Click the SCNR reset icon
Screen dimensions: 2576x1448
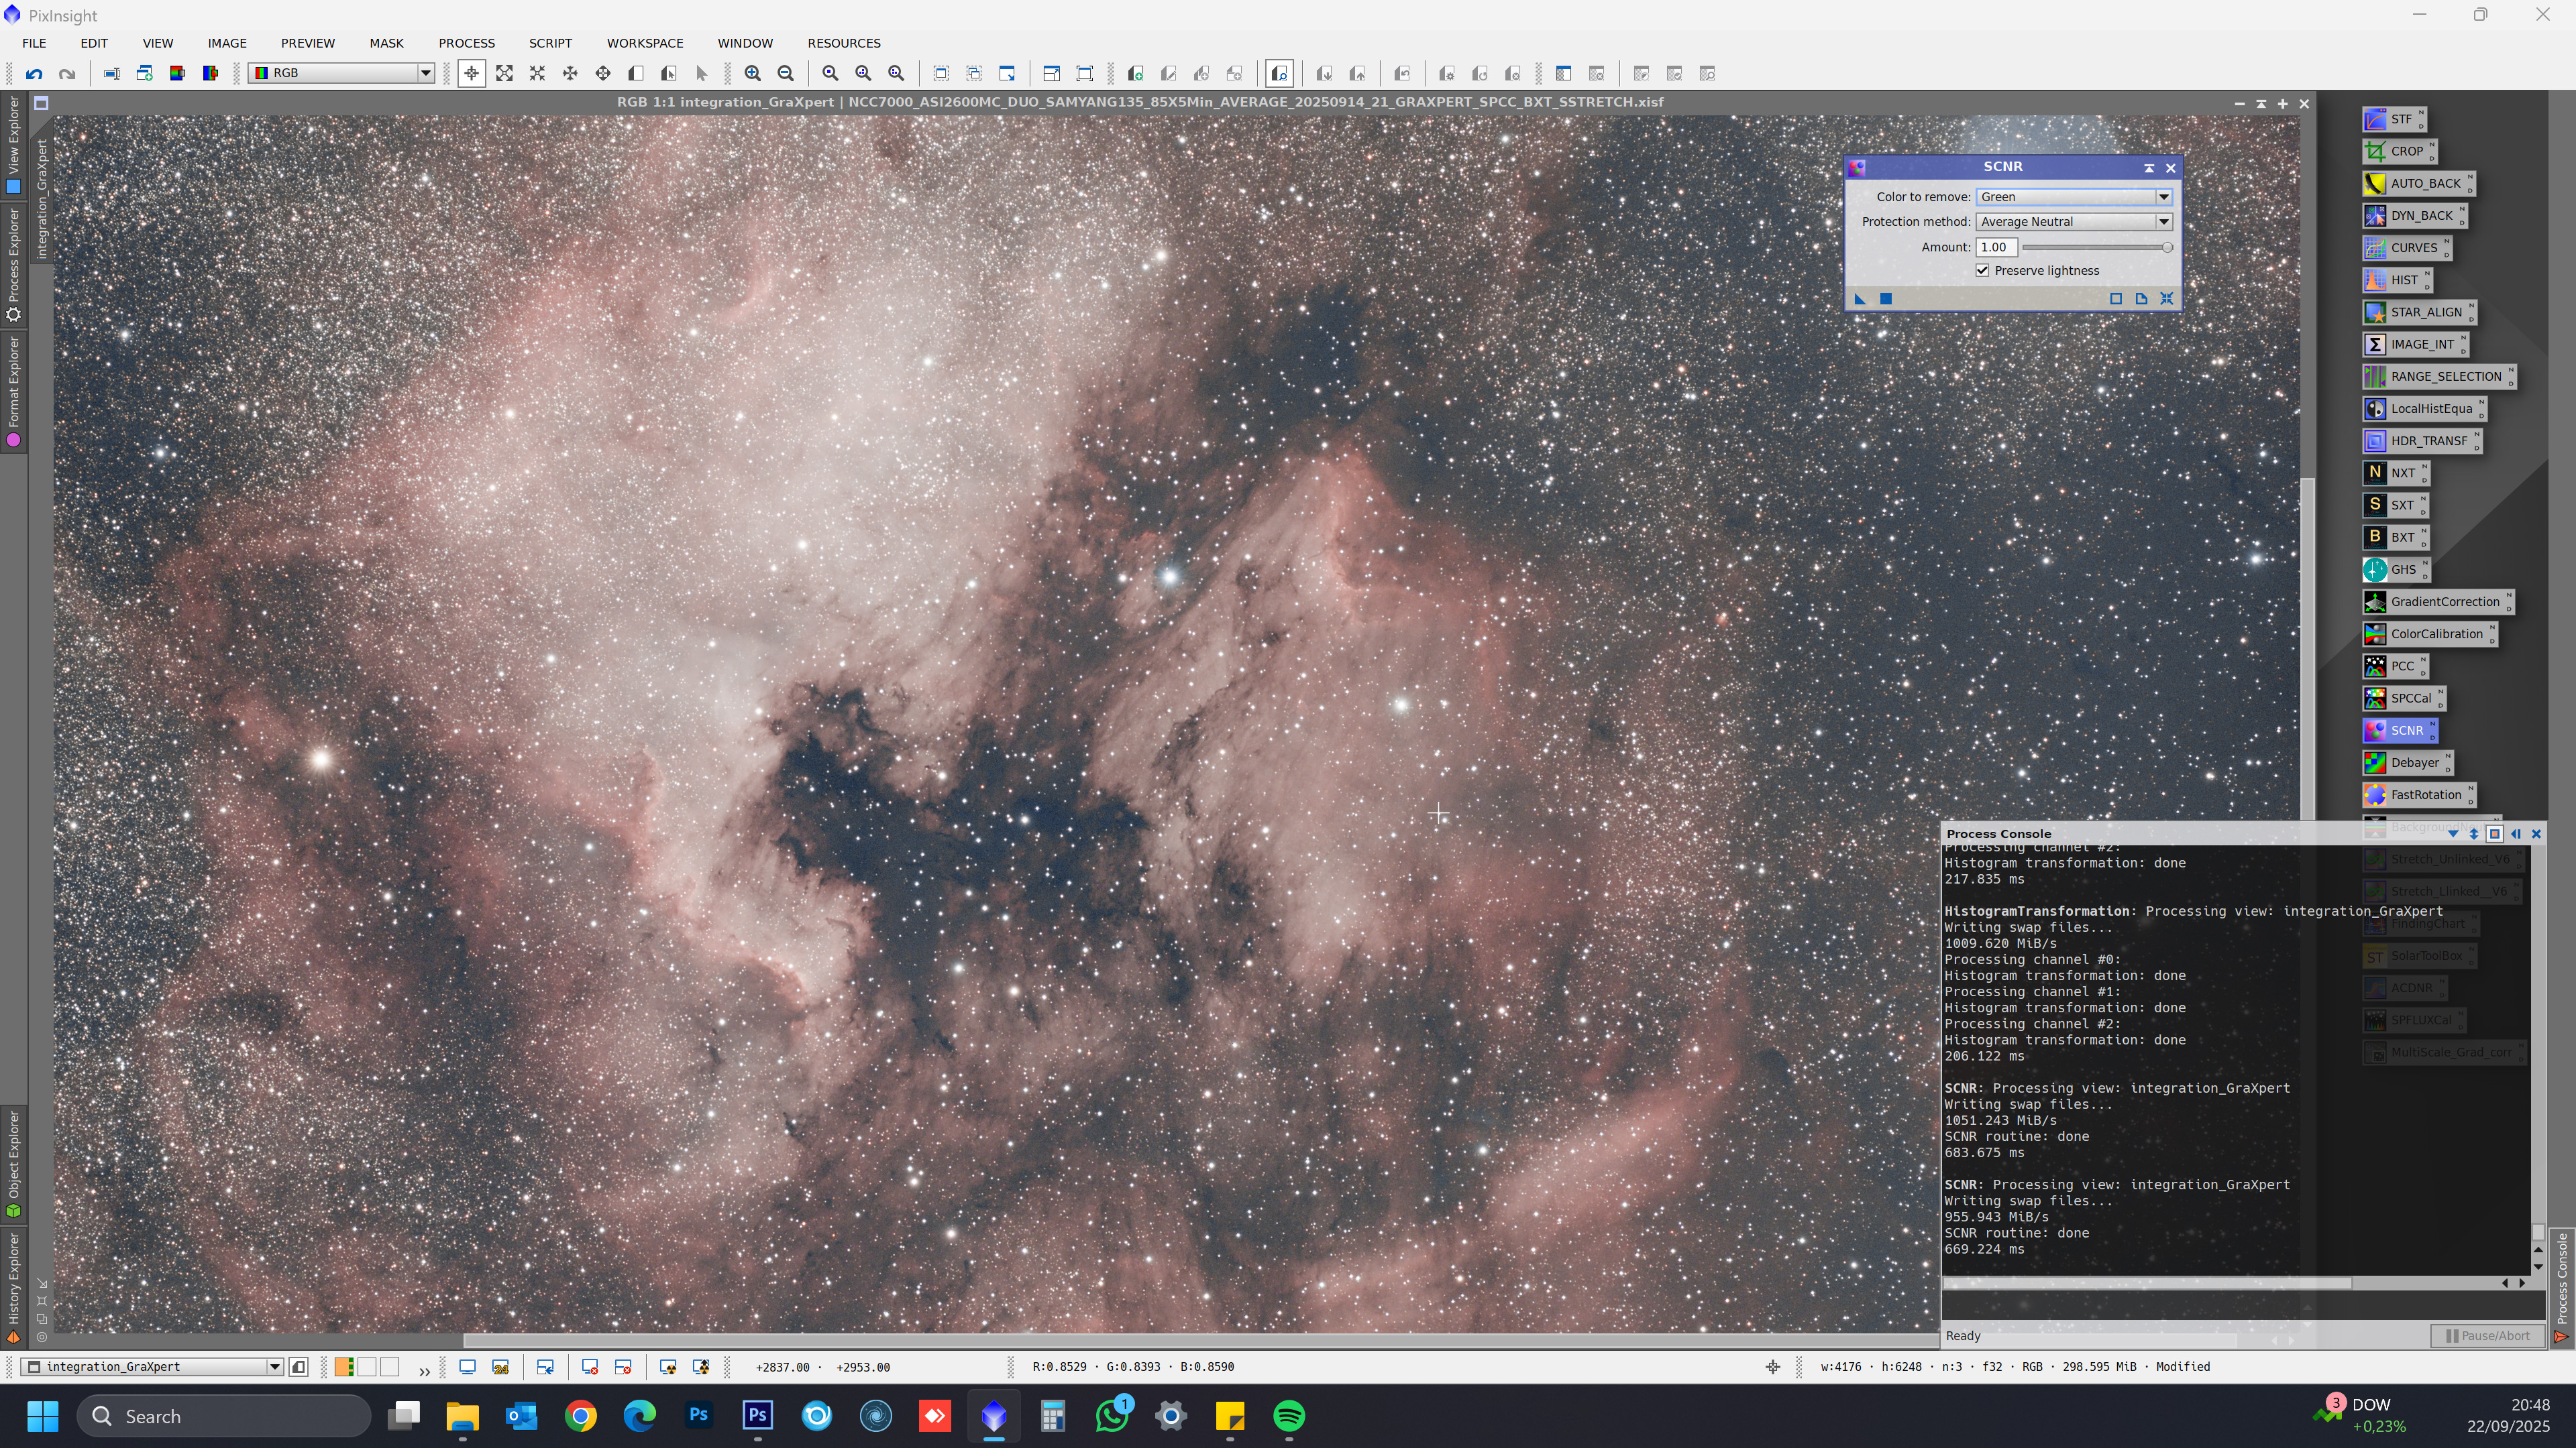[x=2167, y=299]
